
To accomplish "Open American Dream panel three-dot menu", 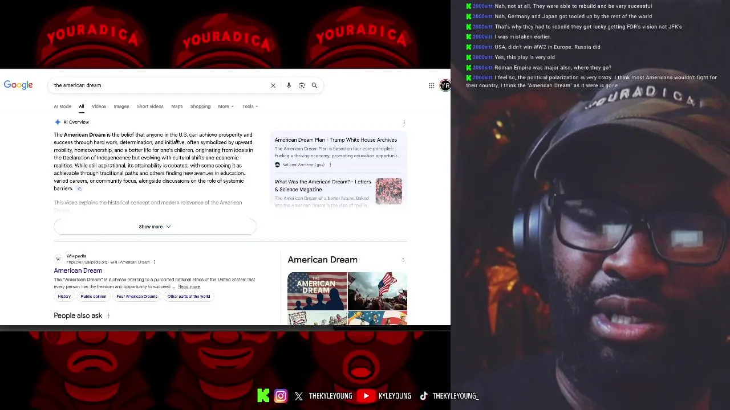I will click(x=403, y=260).
